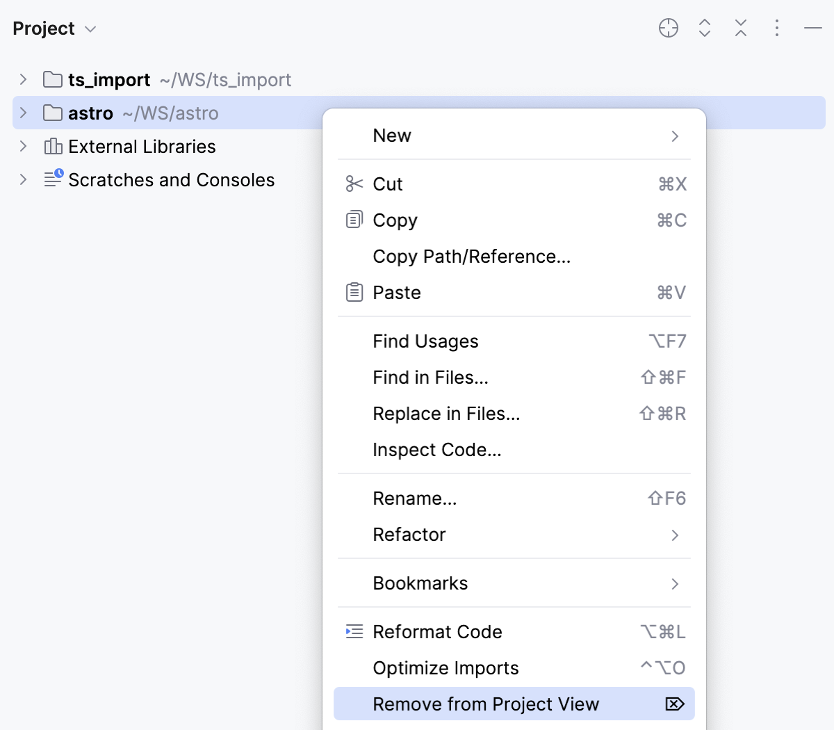Open the New submenu

392,136
